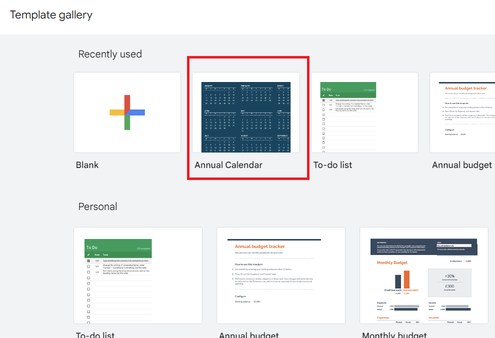Click the "Blank" template label

click(87, 165)
